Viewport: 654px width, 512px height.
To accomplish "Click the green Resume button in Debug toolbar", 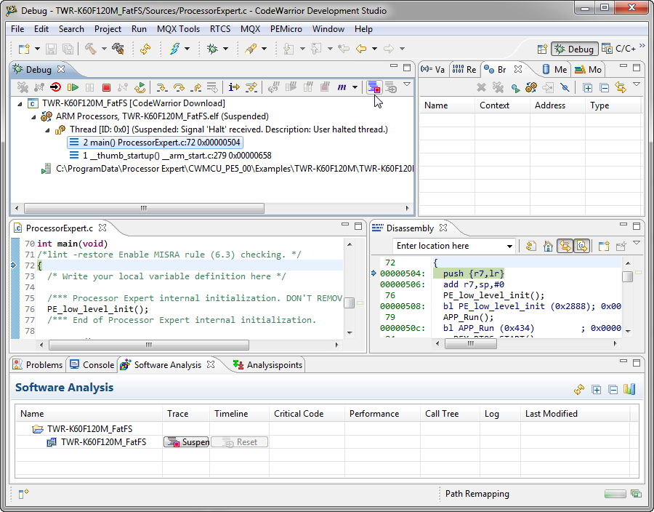I will [x=73, y=87].
